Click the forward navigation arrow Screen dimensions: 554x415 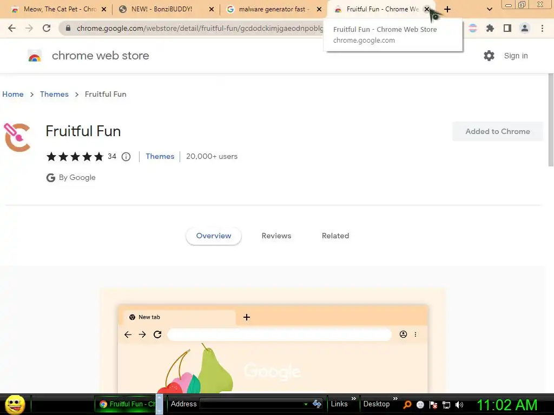29,28
